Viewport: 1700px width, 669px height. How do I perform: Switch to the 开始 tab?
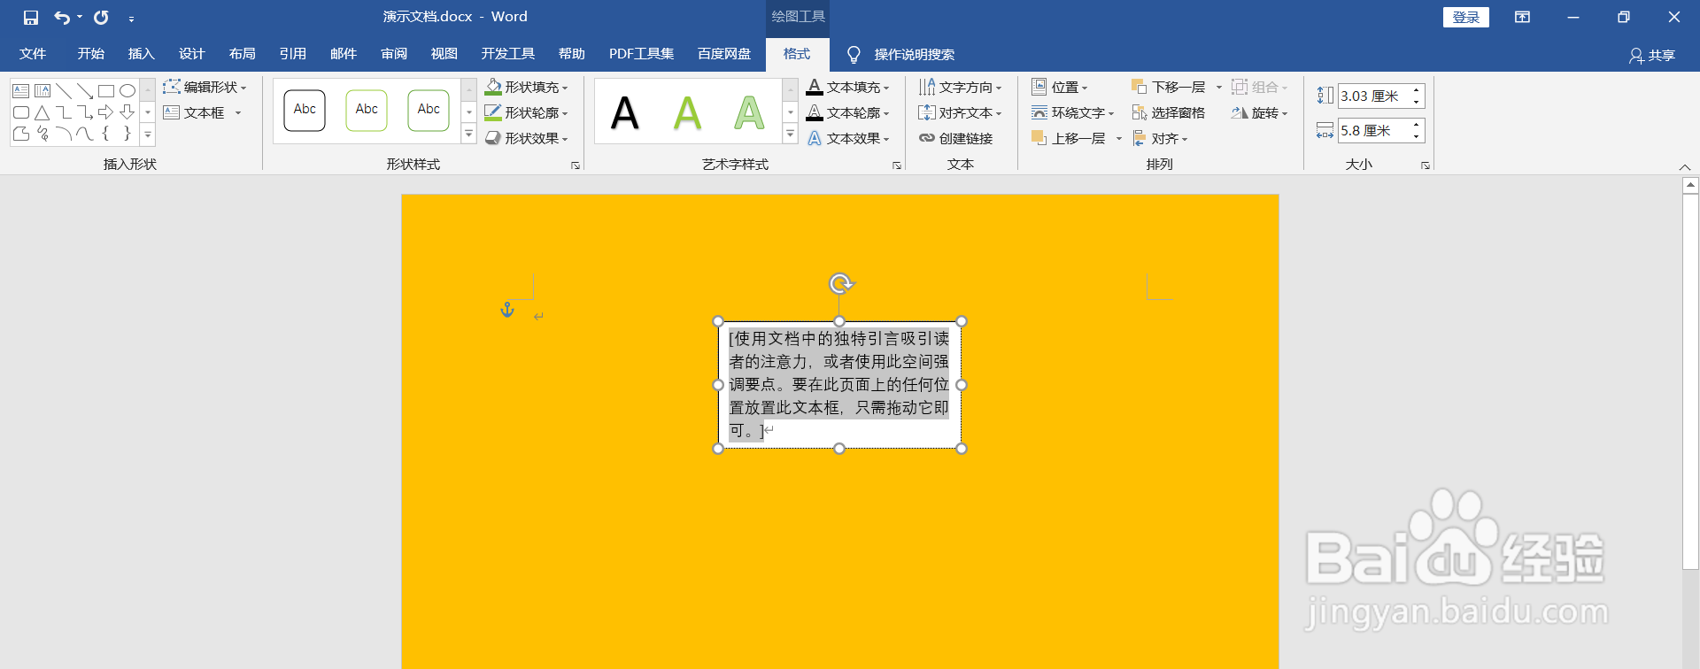[90, 54]
